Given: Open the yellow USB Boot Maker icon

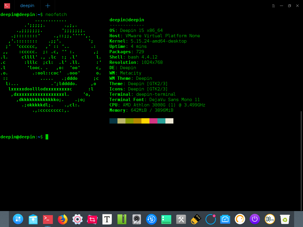Looking at the screenshot, I should tap(196, 219).
